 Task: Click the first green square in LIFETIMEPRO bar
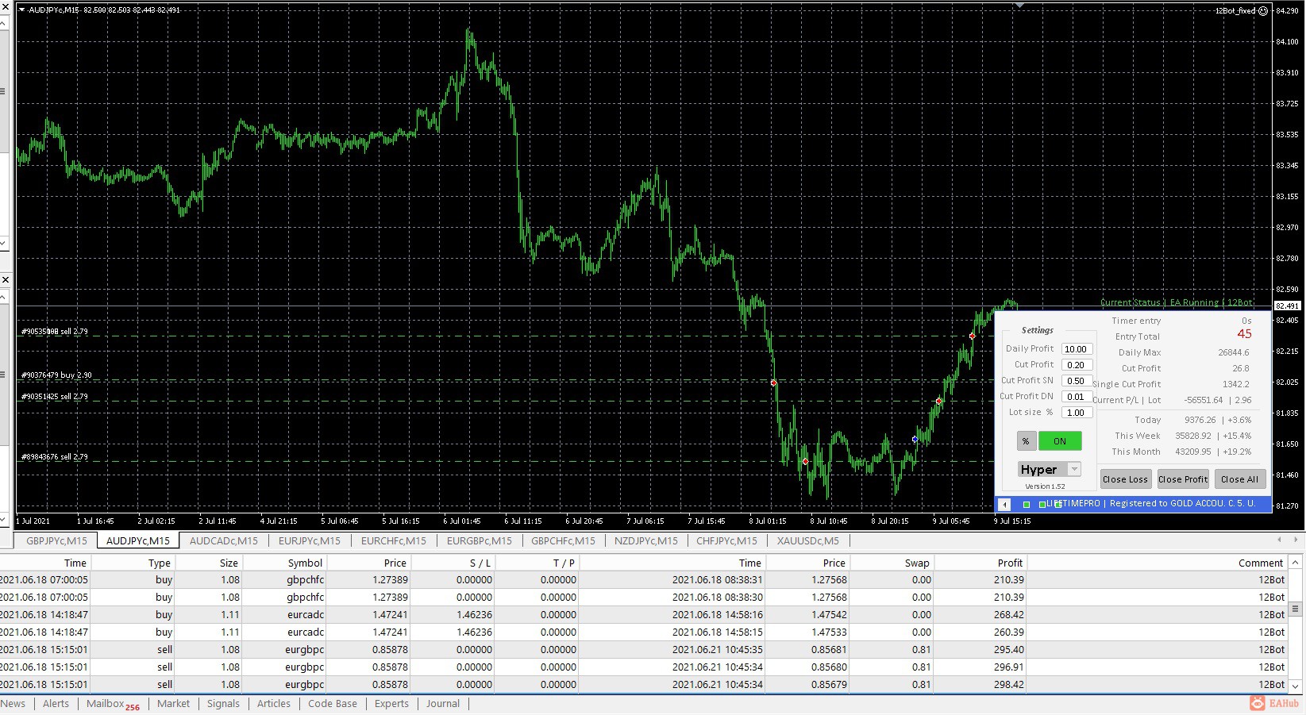pyautogui.click(x=1027, y=505)
